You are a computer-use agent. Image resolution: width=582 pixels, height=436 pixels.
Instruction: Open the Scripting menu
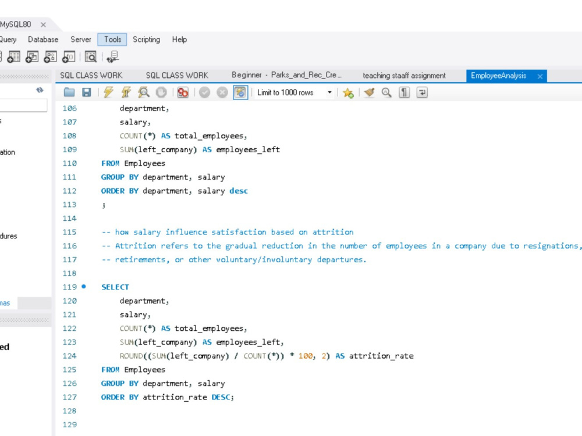(146, 40)
